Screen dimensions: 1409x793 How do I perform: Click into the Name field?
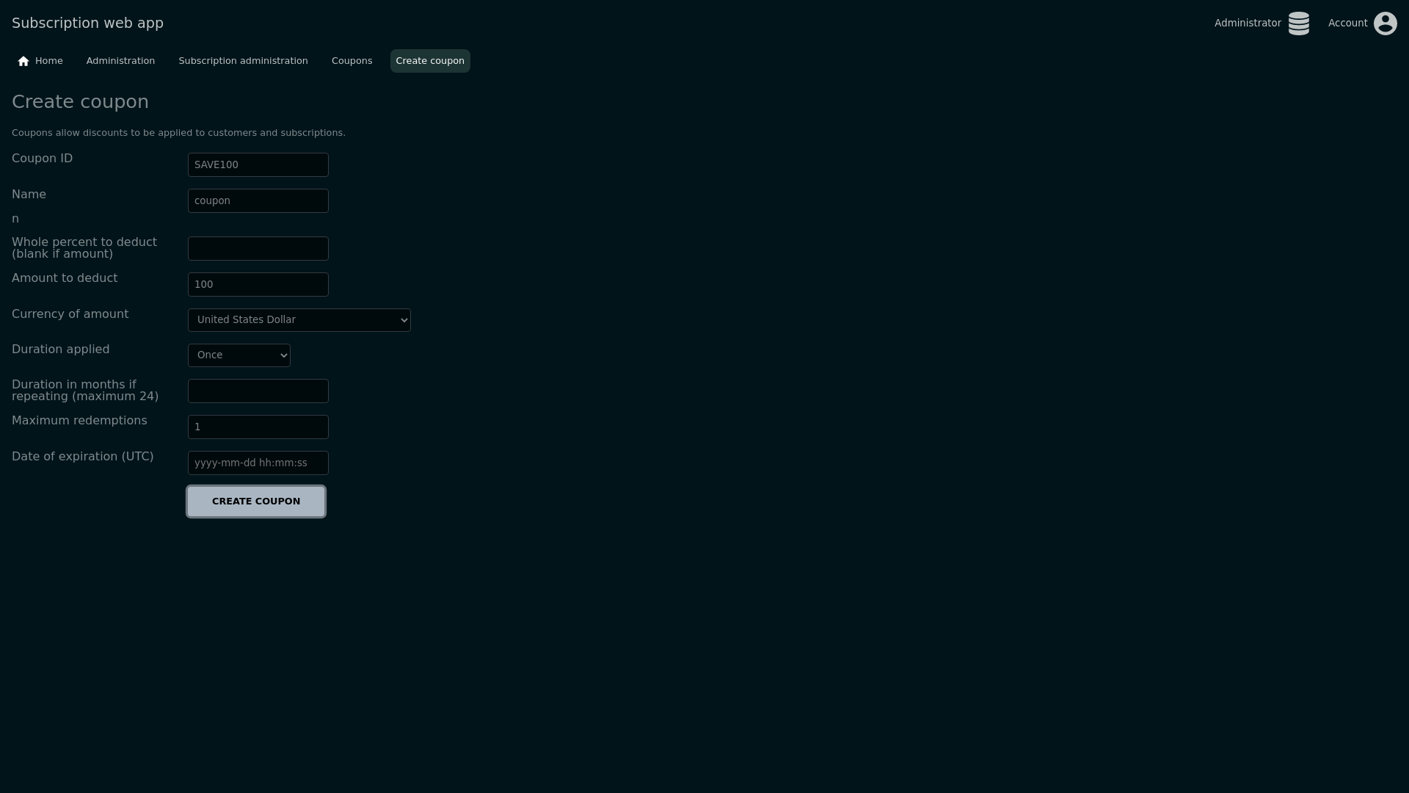[258, 201]
